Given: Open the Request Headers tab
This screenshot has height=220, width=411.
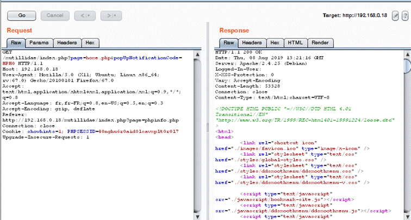Looking at the screenshot, I should [66, 42].
